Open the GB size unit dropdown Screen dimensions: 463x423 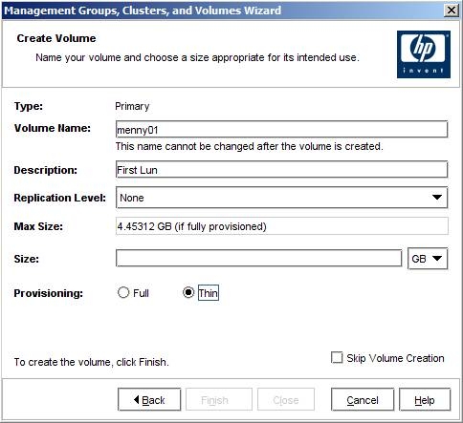428,259
